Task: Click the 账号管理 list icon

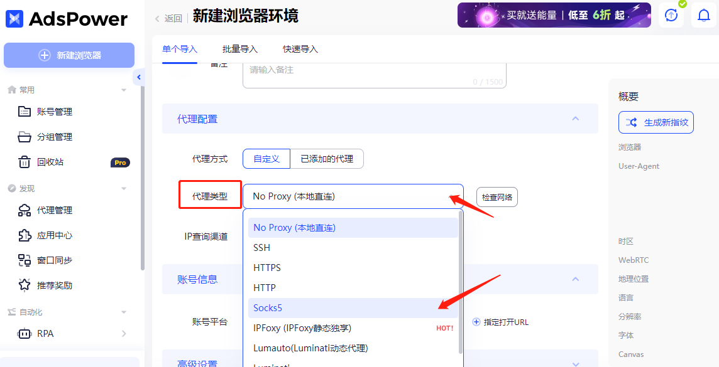Action: (25, 112)
